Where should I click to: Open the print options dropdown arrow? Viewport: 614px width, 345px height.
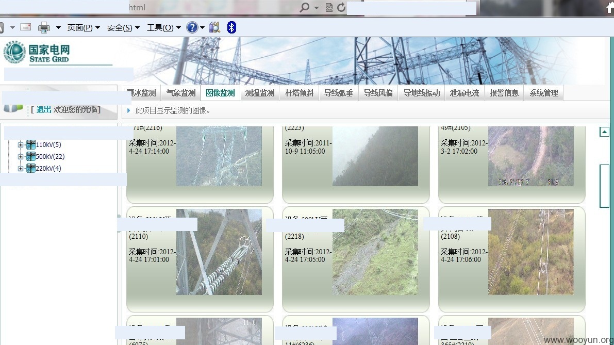[x=58, y=27]
